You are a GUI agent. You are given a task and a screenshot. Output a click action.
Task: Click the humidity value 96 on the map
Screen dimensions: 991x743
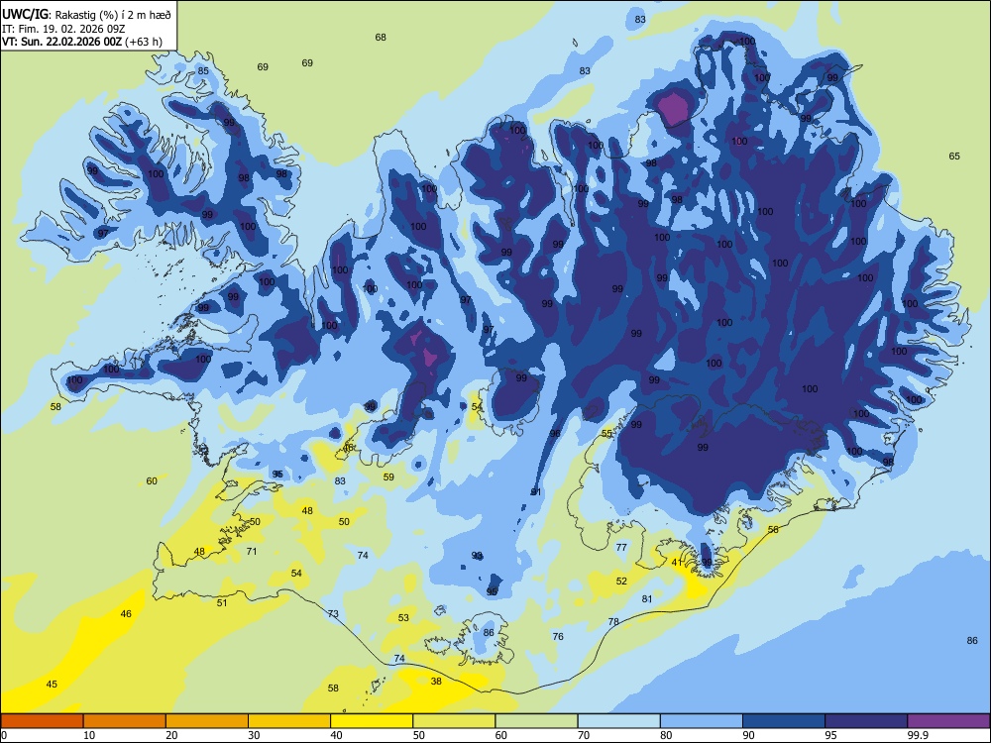pos(555,434)
